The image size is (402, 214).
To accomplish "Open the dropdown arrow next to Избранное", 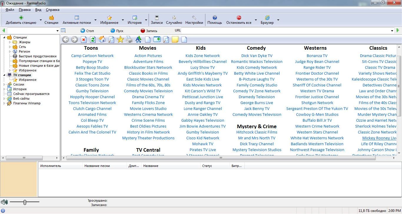I will 123,20.
